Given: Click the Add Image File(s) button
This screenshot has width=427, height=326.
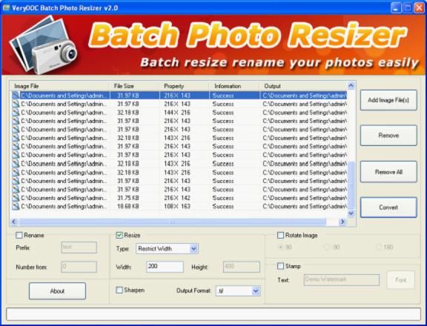Looking at the screenshot, I should click(x=388, y=100).
